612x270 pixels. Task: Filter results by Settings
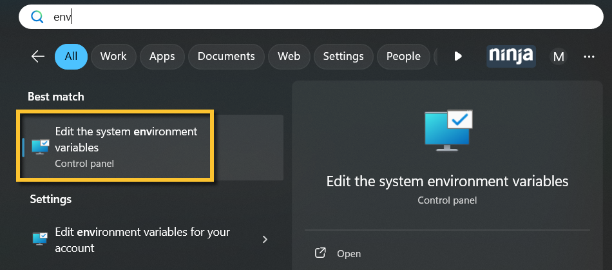tap(343, 57)
